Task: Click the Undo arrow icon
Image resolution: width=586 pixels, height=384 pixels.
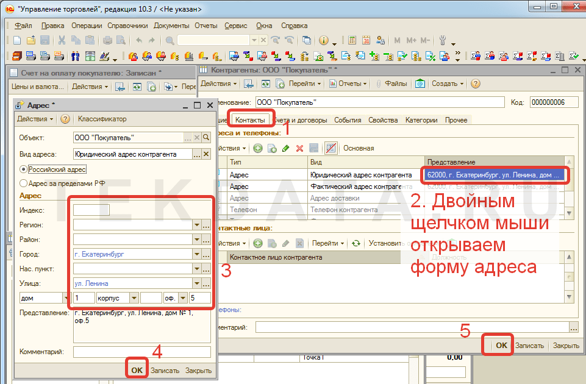Action: pos(139,40)
